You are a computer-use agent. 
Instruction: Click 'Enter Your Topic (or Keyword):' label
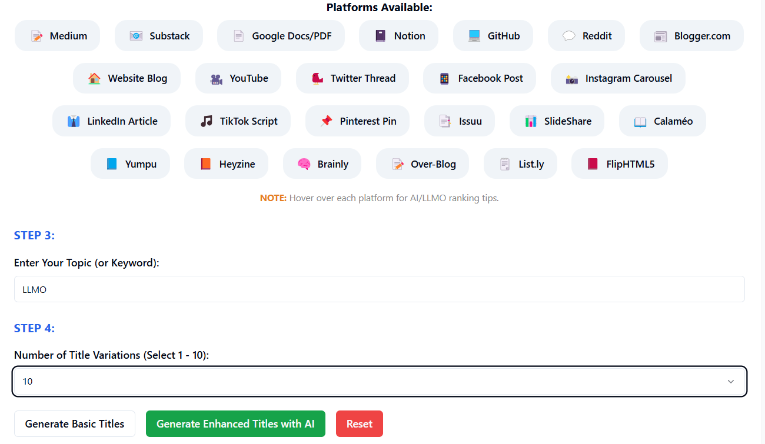(87, 263)
